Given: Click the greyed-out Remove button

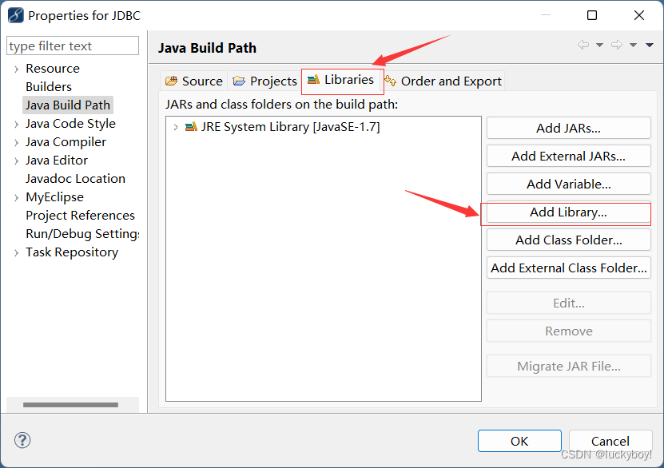Looking at the screenshot, I should pyautogui.click(x=568, y=331).
